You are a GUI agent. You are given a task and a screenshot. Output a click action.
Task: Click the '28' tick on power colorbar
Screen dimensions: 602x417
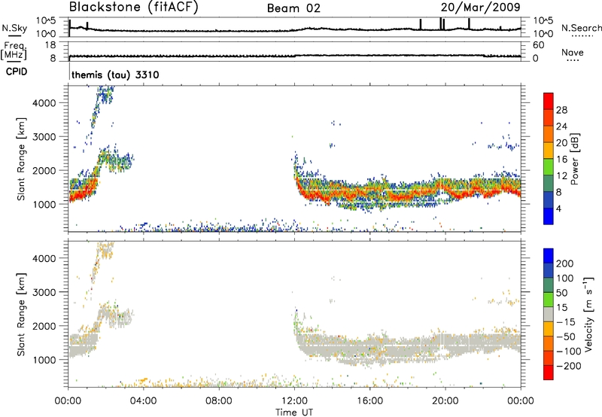(561, 110)
